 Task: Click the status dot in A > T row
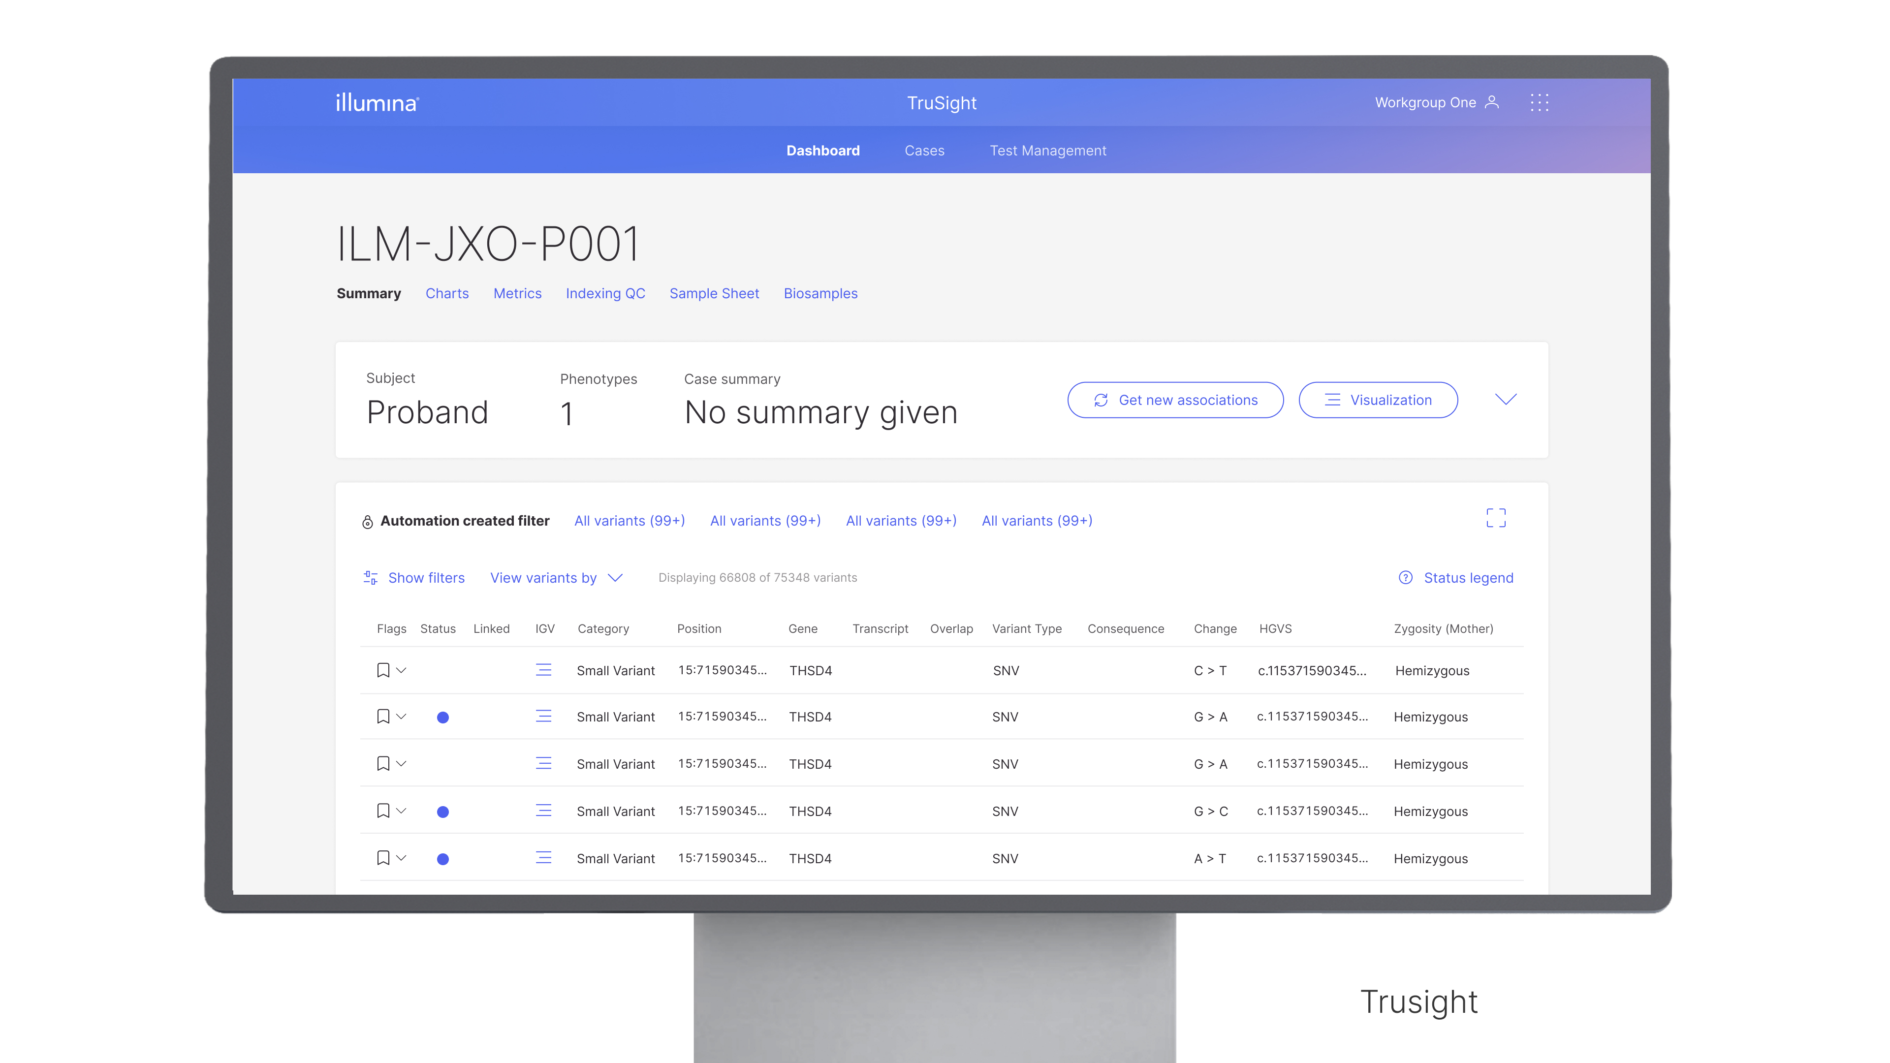[x=442, y=858]
